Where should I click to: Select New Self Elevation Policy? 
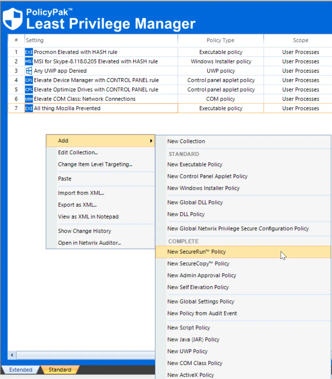point(195,287)
